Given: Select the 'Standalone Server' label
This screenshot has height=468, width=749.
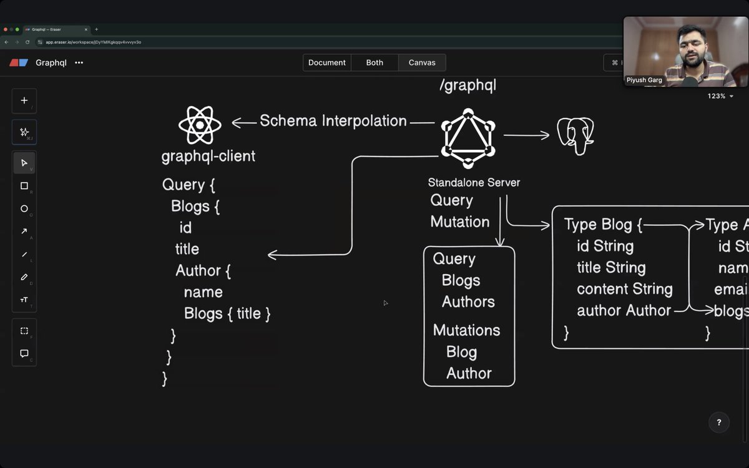Looking at the screenshot, I should point(474,183).
